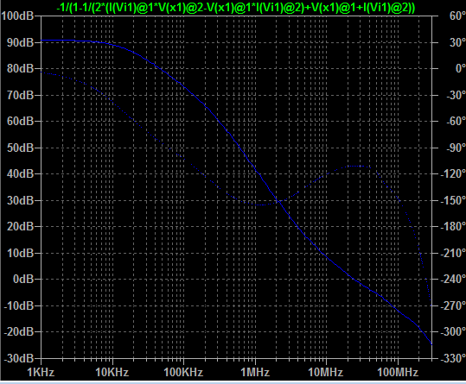Click the -150° phase axis label

pyautogui.click(x=453, y=200)
